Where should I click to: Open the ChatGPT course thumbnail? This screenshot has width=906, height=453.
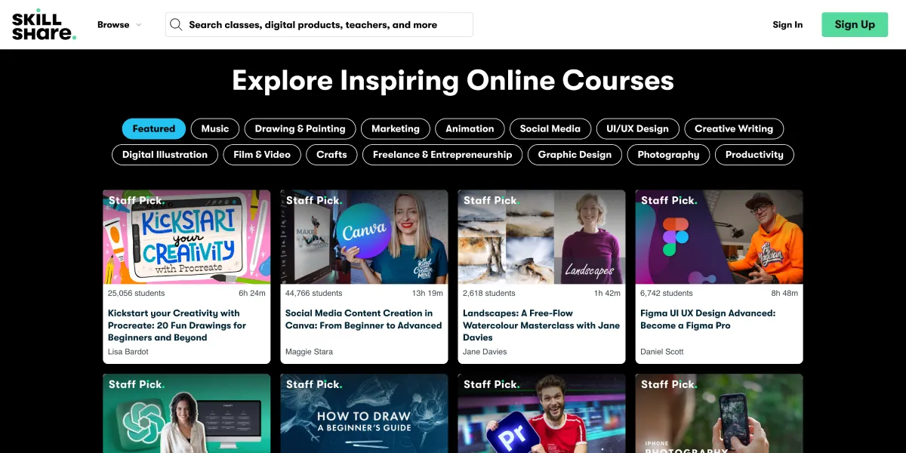[186, 414]
